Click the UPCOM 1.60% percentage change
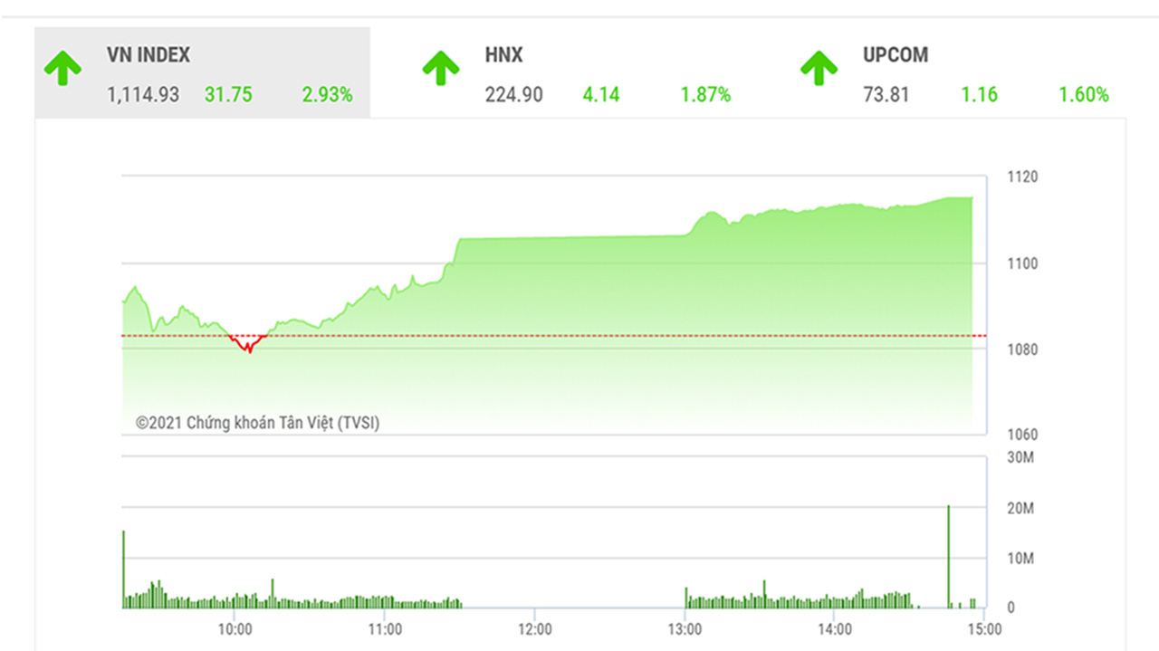The height and width of the screenshot is (651, 1159). pyautogui.click(x=1084, y=95)
